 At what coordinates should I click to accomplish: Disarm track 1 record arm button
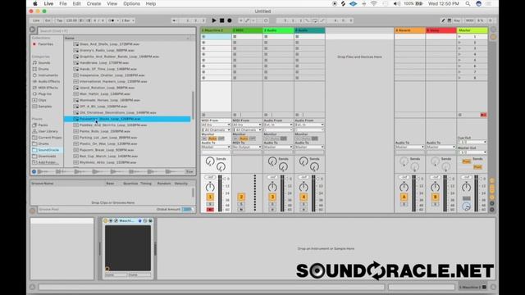coord(210,210)
